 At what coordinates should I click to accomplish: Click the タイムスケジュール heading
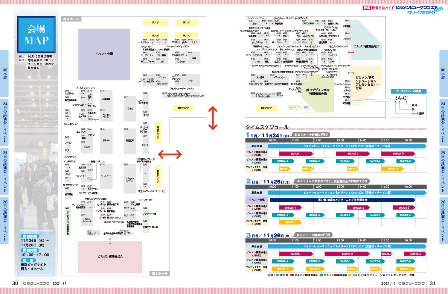[x=267, y=127]
